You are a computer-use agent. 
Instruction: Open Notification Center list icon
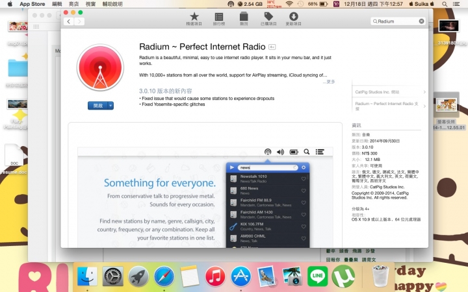[x=456, y=4]
